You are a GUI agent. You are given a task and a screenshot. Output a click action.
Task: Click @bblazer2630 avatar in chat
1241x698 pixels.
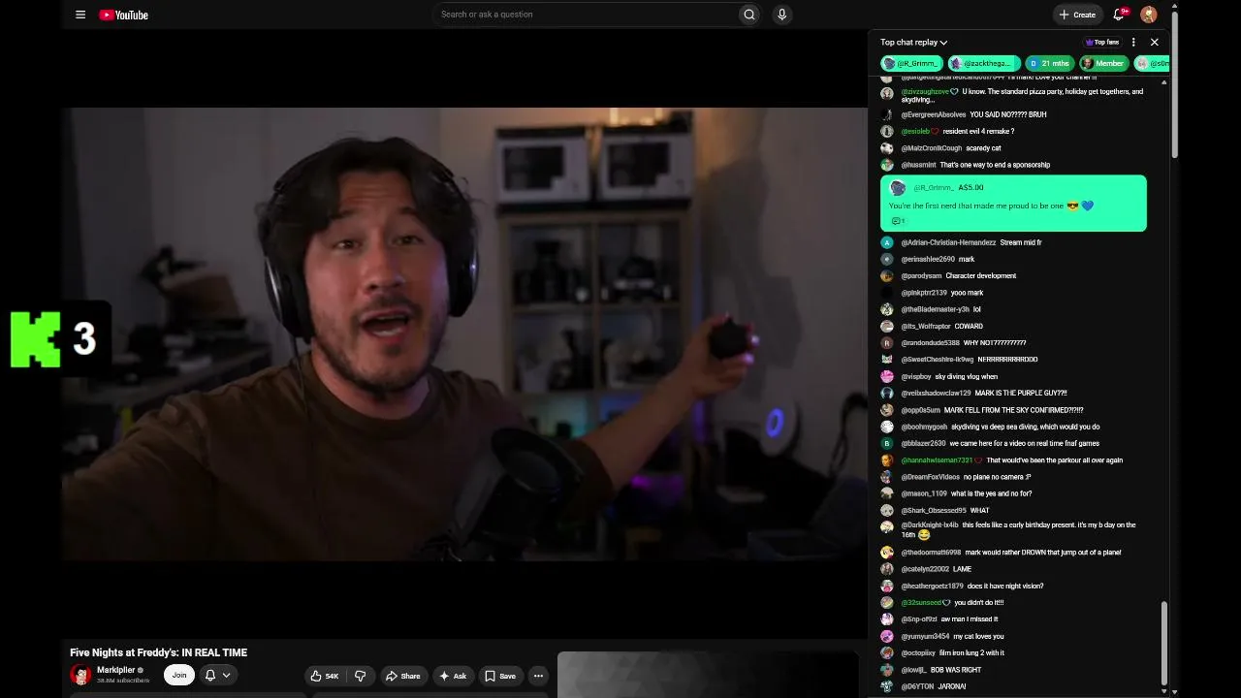pyautogui.click(x=886, y=443)
